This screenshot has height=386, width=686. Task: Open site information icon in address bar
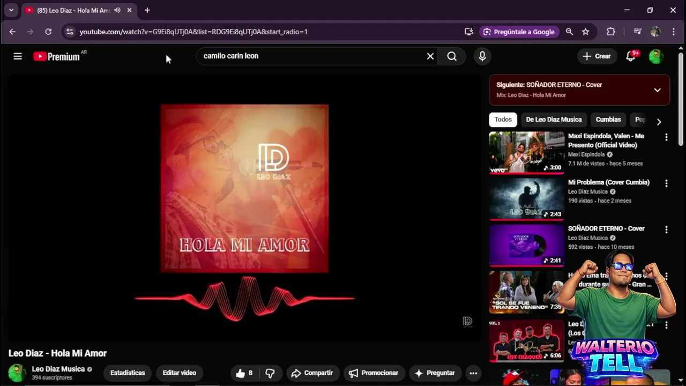click(69, 32)
